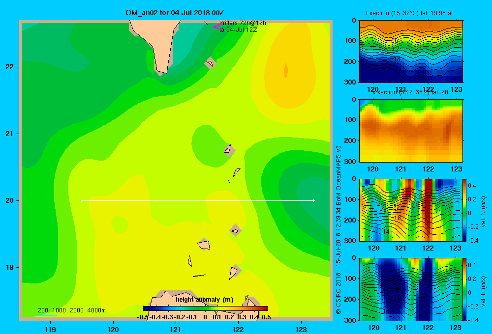Click the 14 contour label in vel. N section
Viewport: 492px width, 334px height.
[x=386, y=231]
